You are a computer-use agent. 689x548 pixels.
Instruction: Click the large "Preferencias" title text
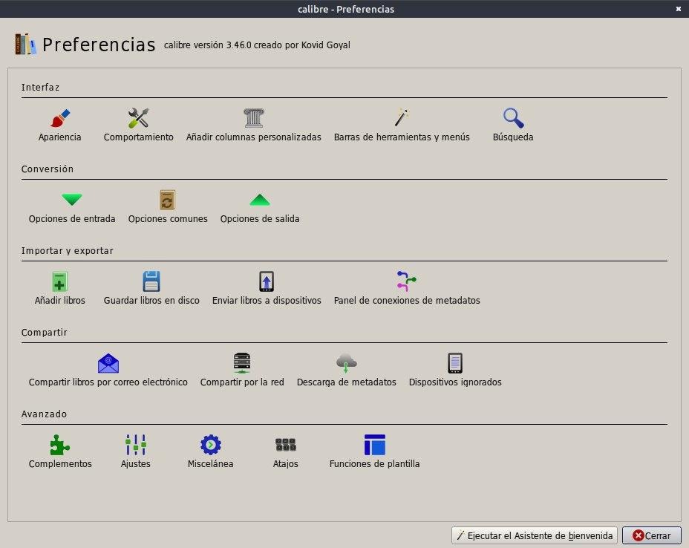99,45
